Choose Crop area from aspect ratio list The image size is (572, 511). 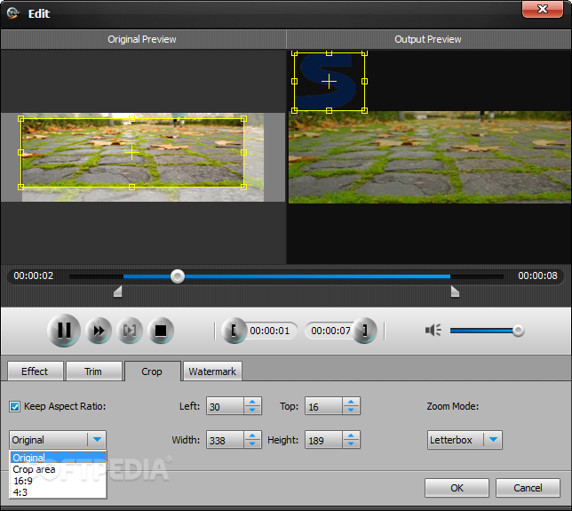[58, 469]
